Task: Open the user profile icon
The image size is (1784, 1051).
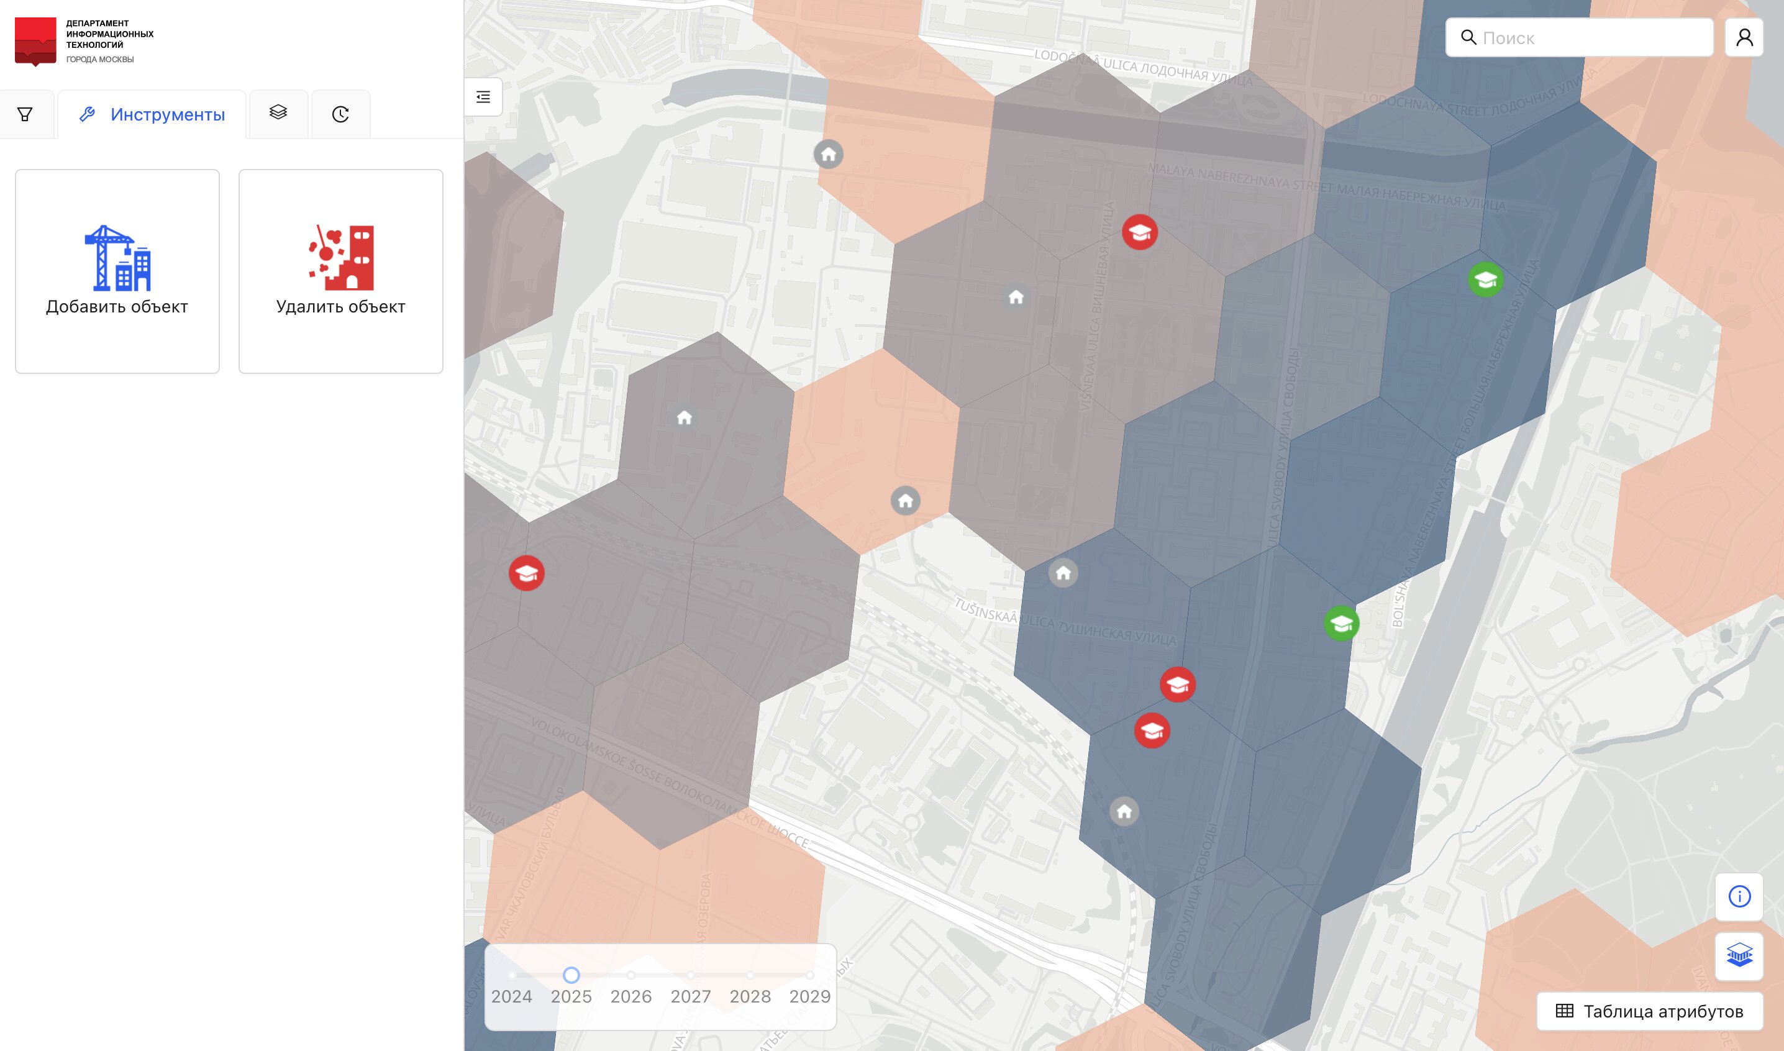Action: [1744, 37]
